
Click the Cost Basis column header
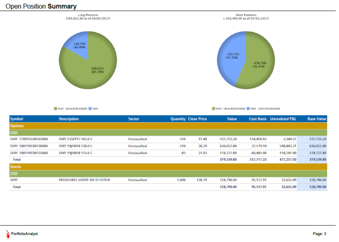click(257, 119)
